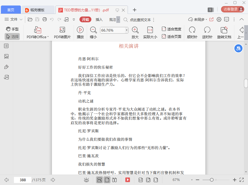Click the 实际大小 actual size tool
The image size is (248, 185).
150,33
